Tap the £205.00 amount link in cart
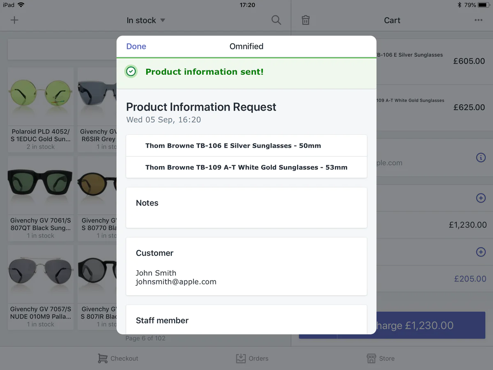The height and width of the screenshot is (370, 493). [x=470, y=279]
